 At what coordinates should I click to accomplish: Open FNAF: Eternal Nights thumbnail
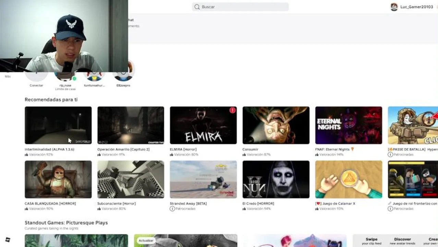(x=349, y=125)
